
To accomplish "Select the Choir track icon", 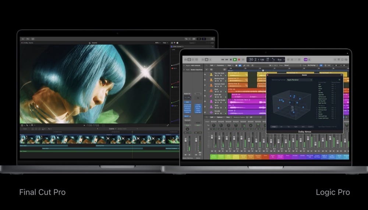I will tap(211, 91).
